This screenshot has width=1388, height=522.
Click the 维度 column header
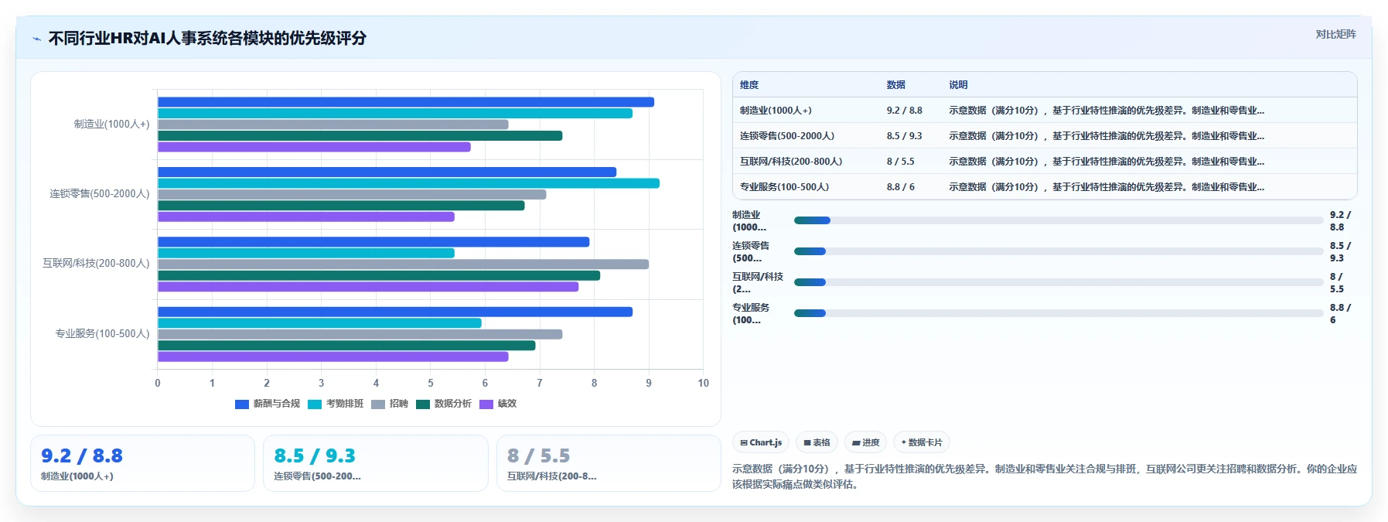point(749,85)
